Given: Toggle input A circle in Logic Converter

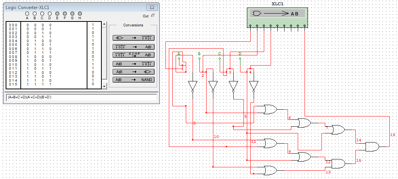Looking at the screenshot, I should [x=27, y=14].
